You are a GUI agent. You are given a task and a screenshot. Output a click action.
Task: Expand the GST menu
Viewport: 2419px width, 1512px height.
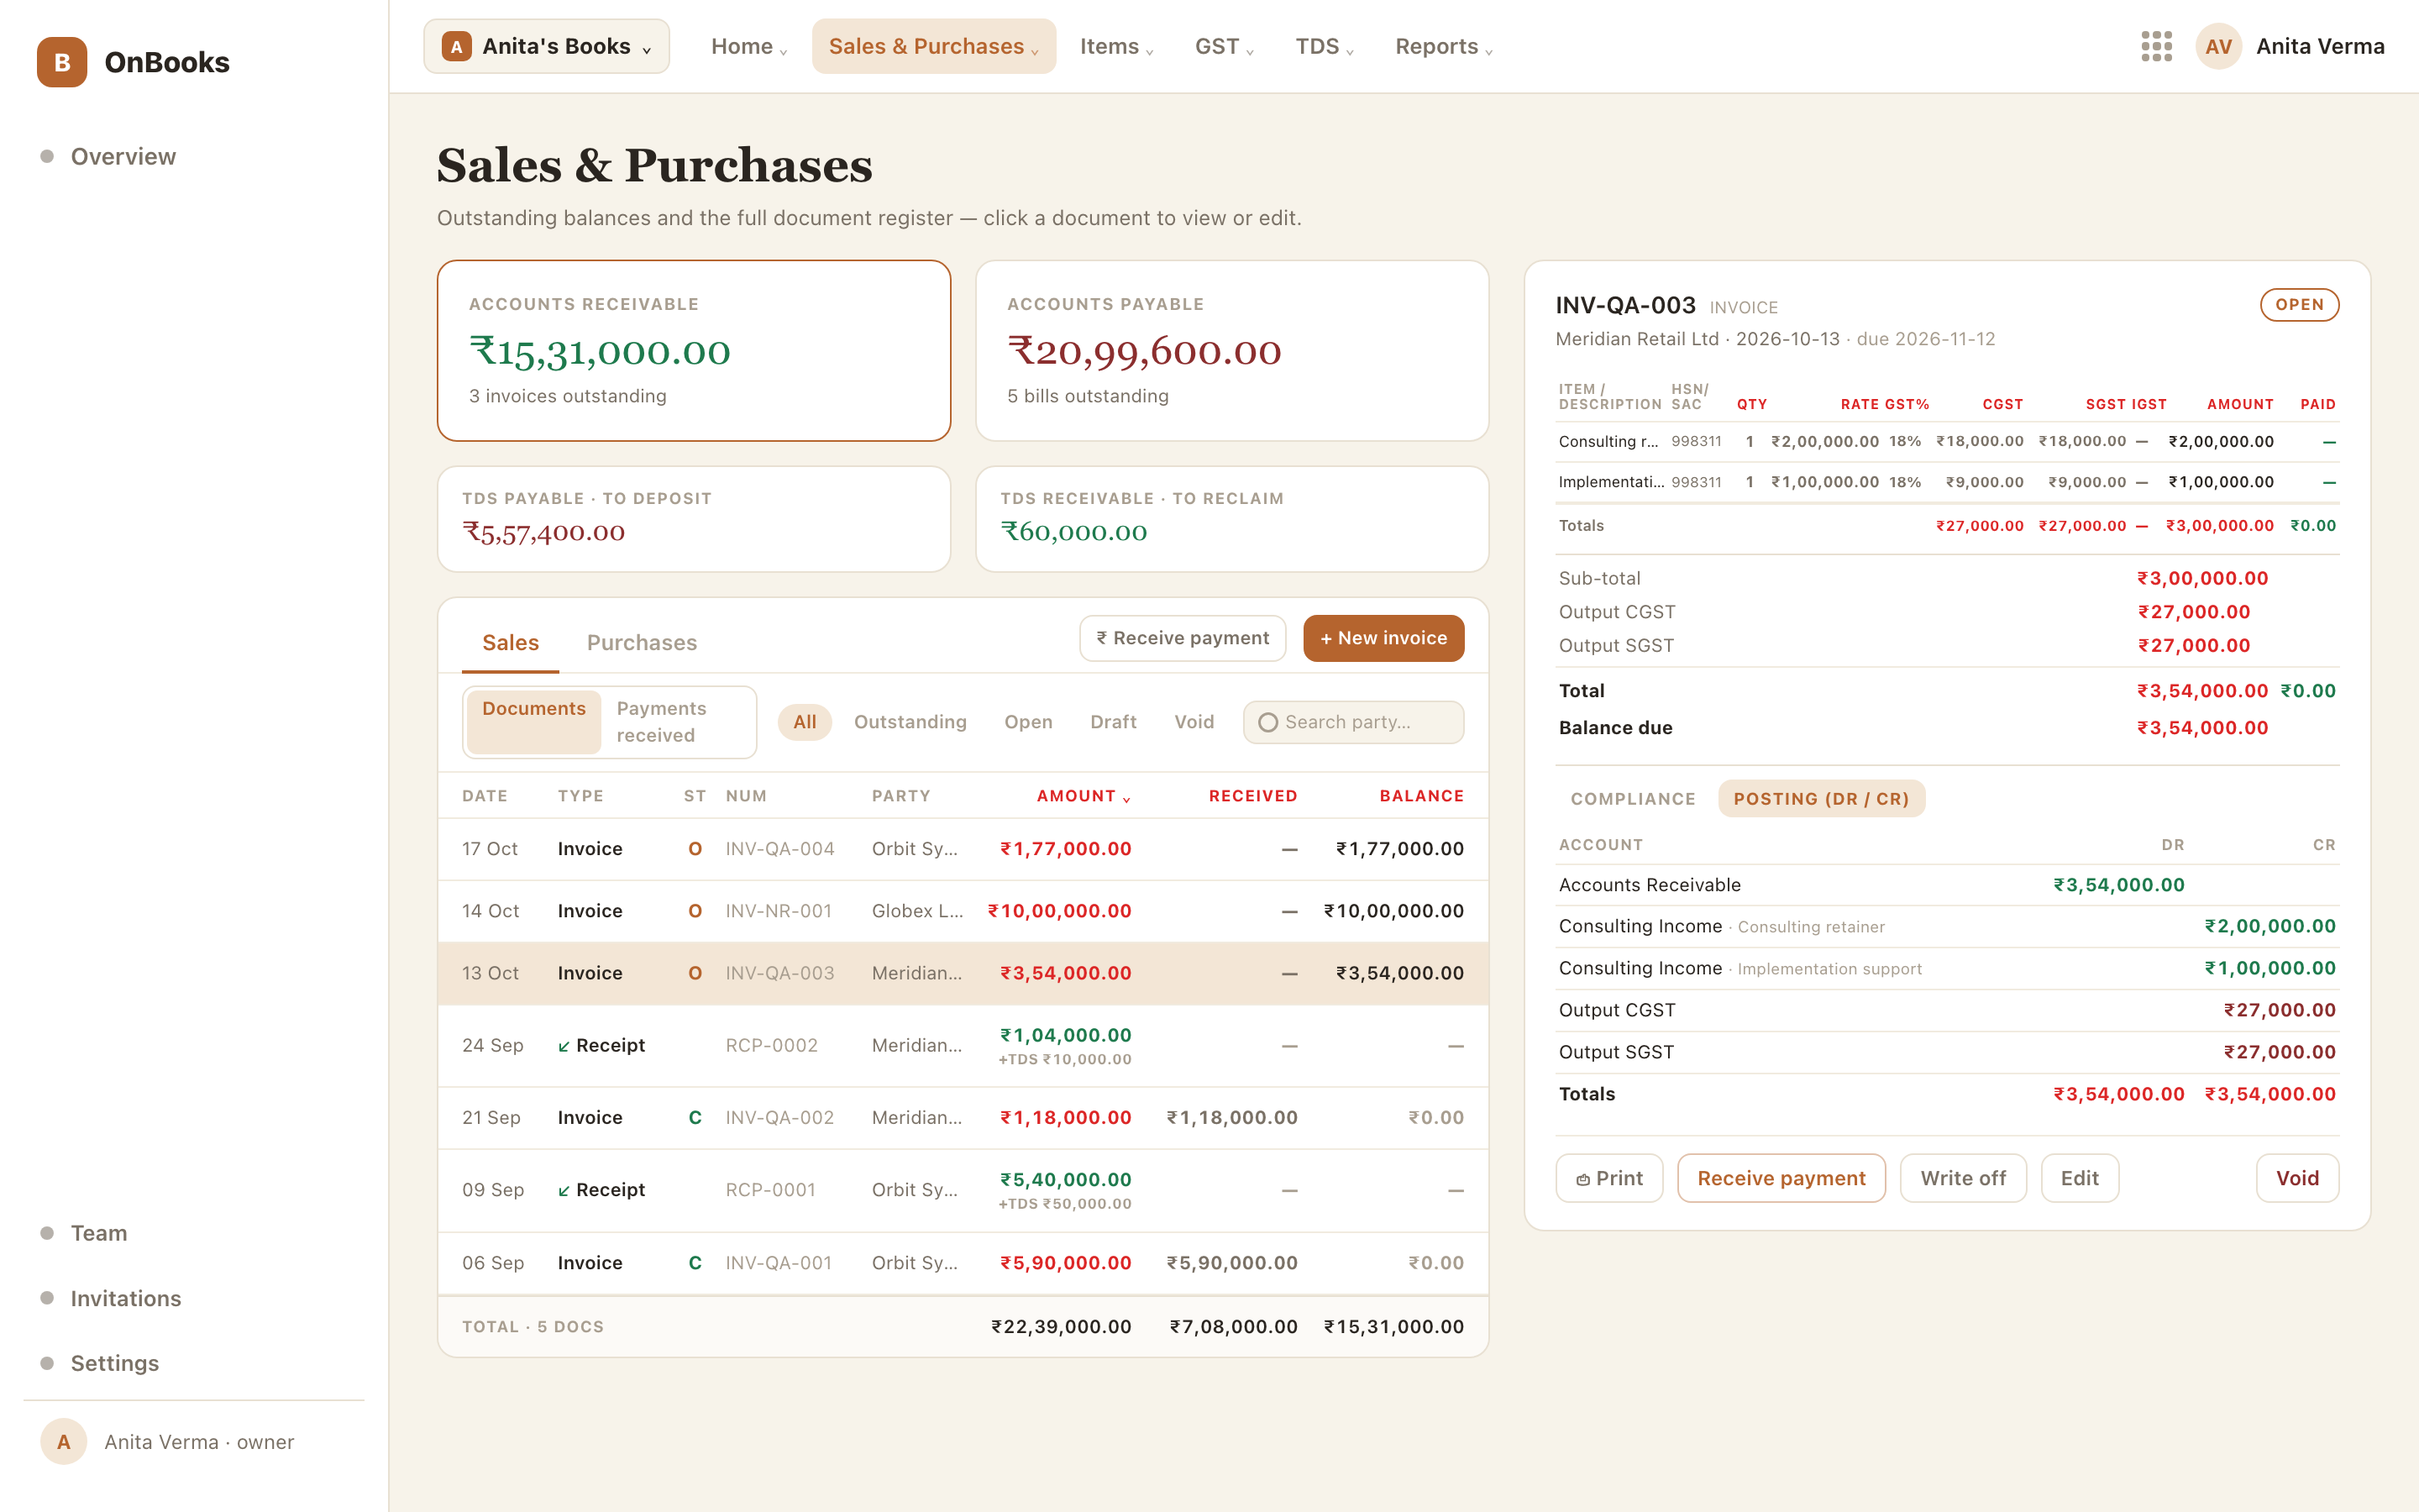(1224, 46)
